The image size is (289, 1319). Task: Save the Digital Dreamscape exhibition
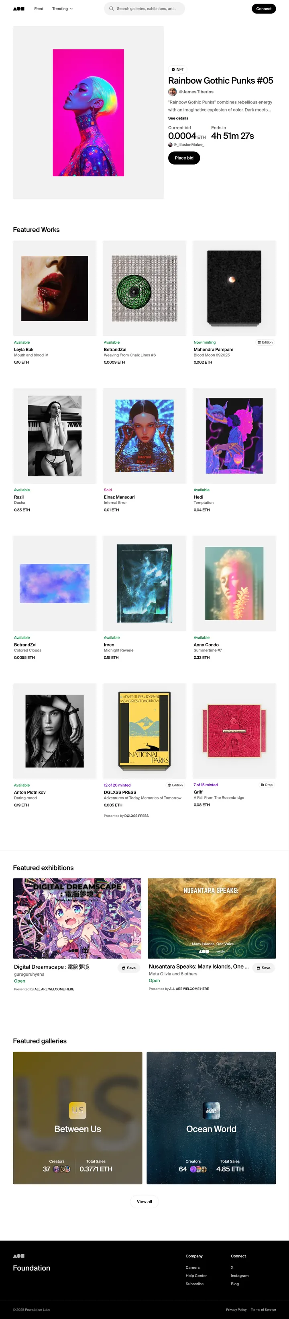click(x=129, y=968)
